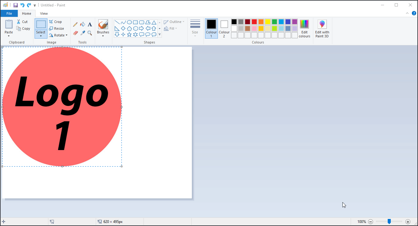Click the zoom in plus button
Viewport: 418px width, 226px height.
[408, 222]
